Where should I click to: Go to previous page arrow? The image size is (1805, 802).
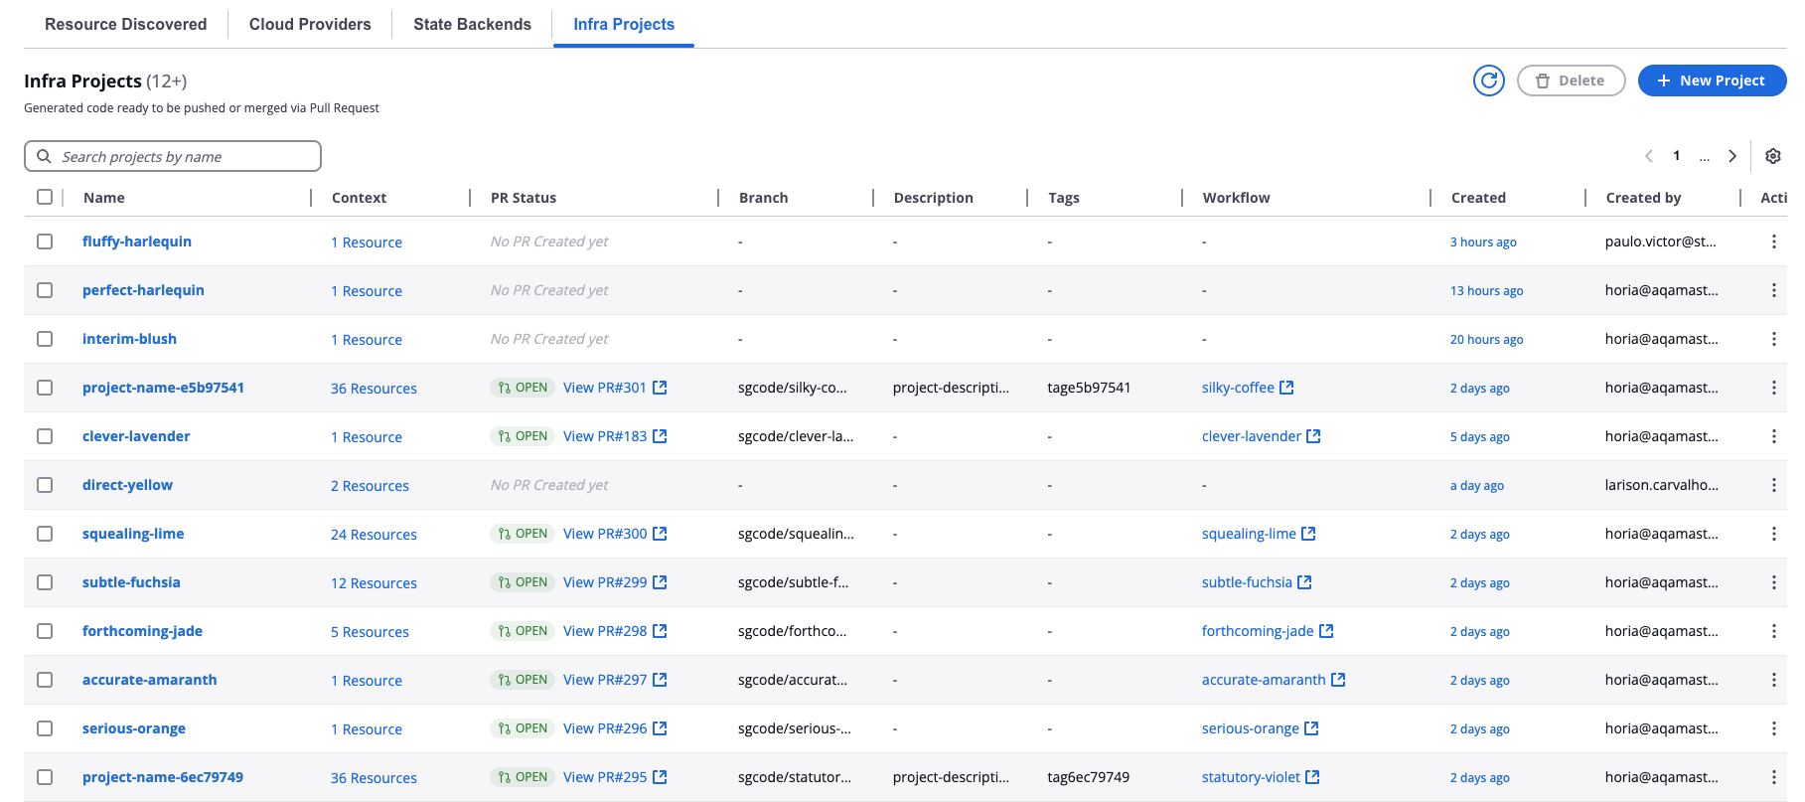(1649, 156)
